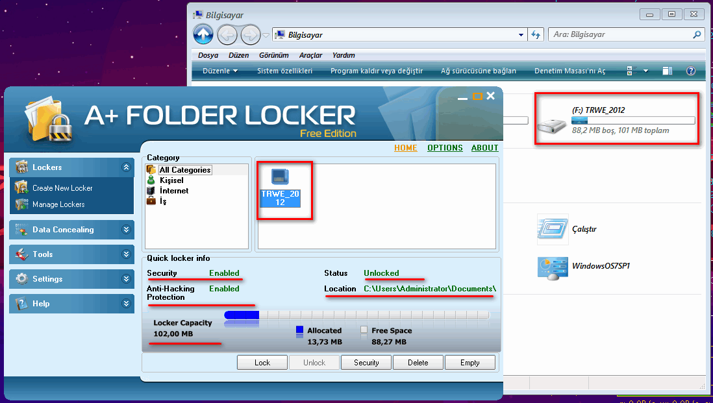713x403 pixels.
Task: Click the İnternet category icon
Action: click(x=151, y=190)
